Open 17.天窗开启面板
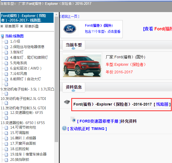This screenshot has width=172, height=163. point(23,144)
